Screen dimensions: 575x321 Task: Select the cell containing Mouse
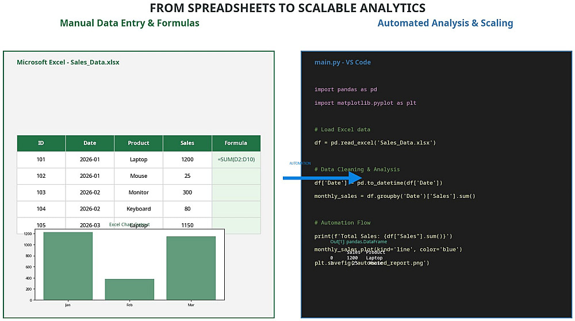[139, 176]
